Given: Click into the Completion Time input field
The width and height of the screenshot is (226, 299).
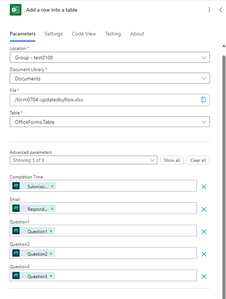Looking at the screenshot, I should (x=103, y=186).
